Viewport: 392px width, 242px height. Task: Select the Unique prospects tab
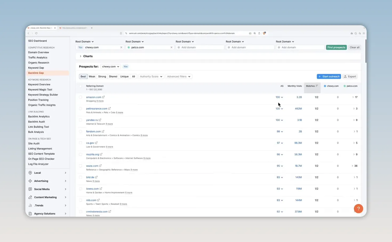point(124,77)
